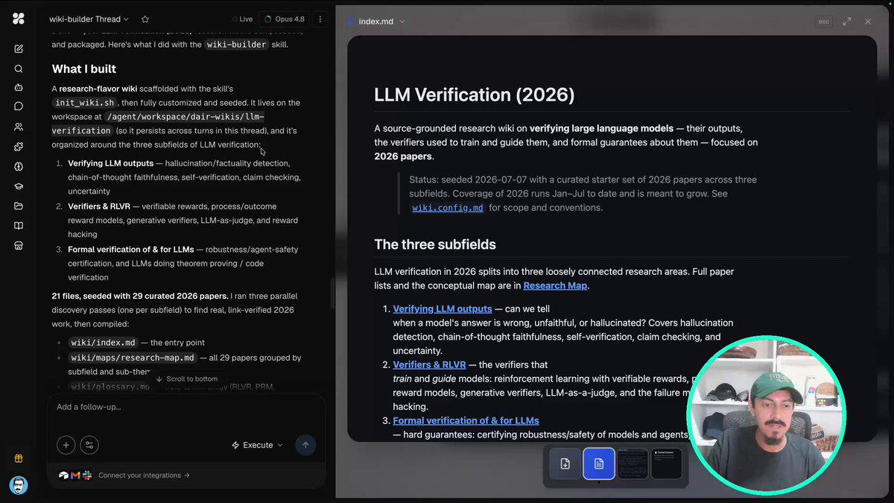Viewport: 894px width, 503px height.
Task: Open the chat bubble icon in sidebar
Action: (x=19, y=107)
